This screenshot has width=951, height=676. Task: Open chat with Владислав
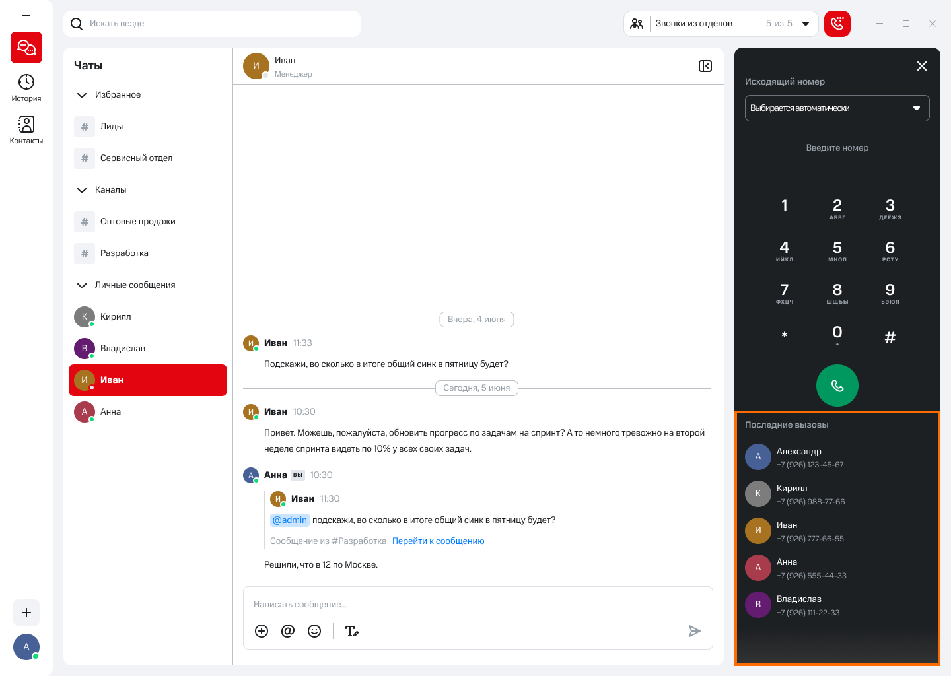coord(123,349)
